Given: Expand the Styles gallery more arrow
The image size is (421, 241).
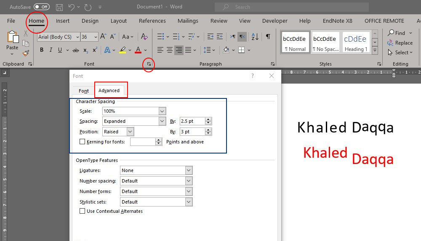Looking at the screenshot, I should [375, 50].
